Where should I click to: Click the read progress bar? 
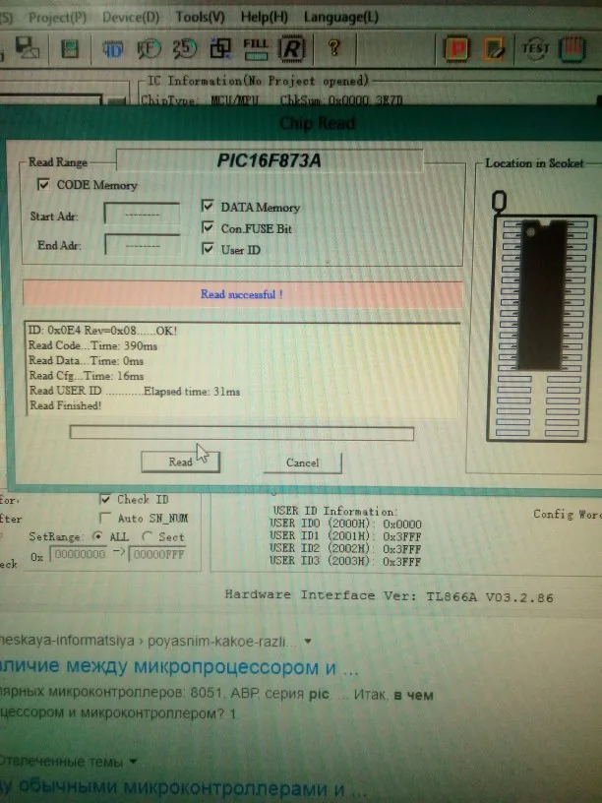point(242,433)
